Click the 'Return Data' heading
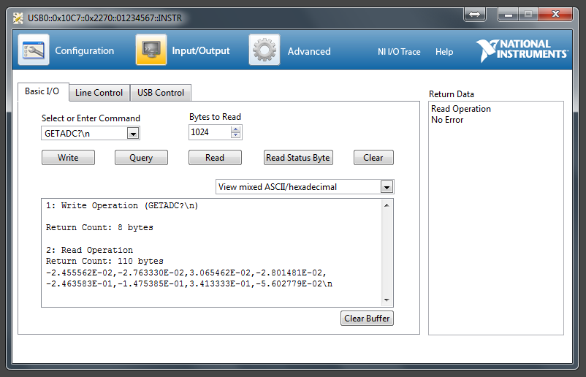This screenshot has width=586, height=377. [452, 94]
